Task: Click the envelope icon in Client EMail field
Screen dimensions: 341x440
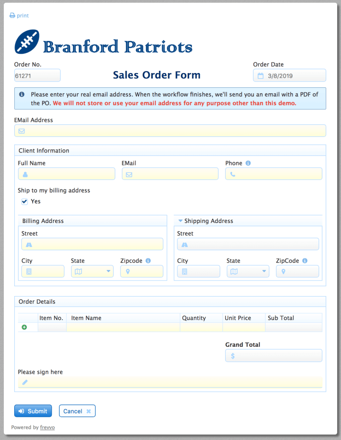Action: (x=129, y=174)
